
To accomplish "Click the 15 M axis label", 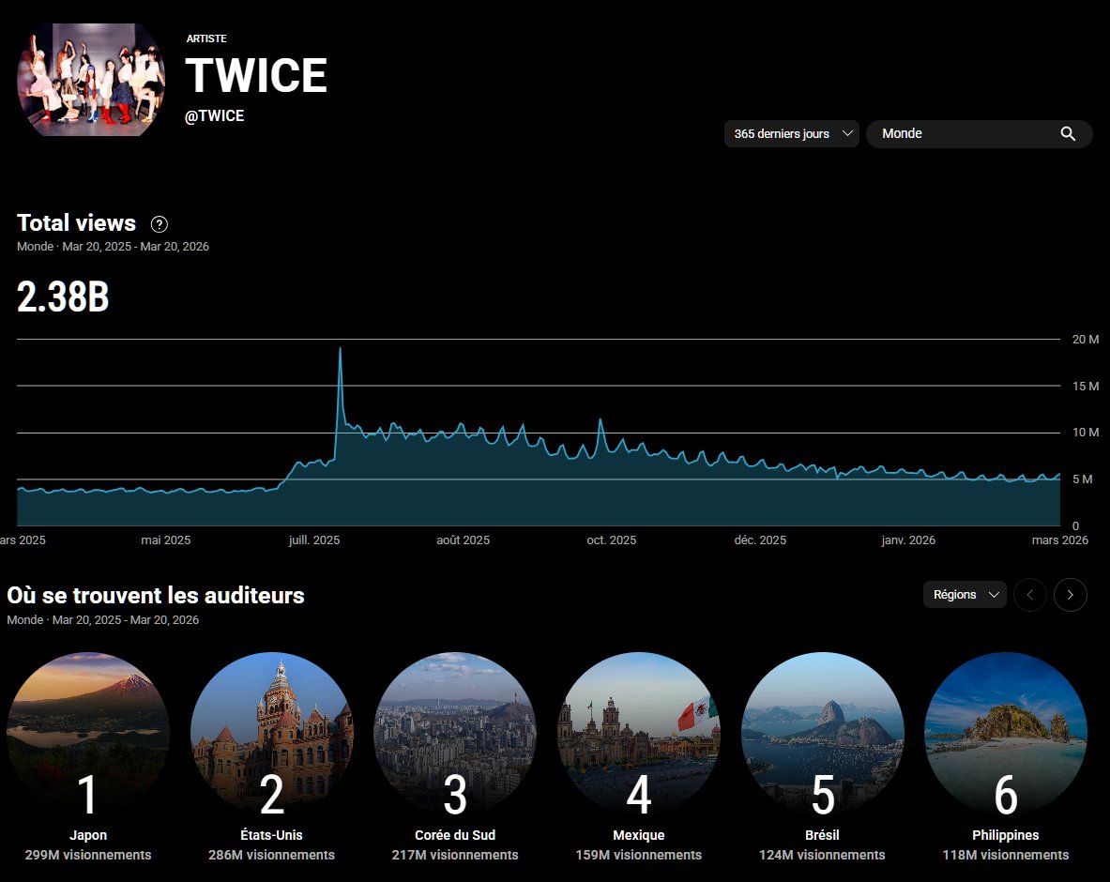I will click(1086, 387).
